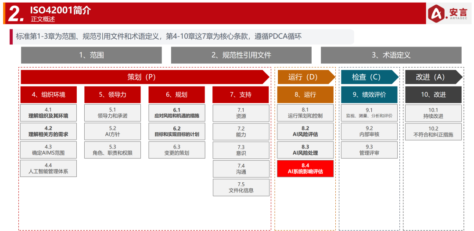Click box 7.5 文件化信息
The image size is (474, 231).
tap(241, 188)
